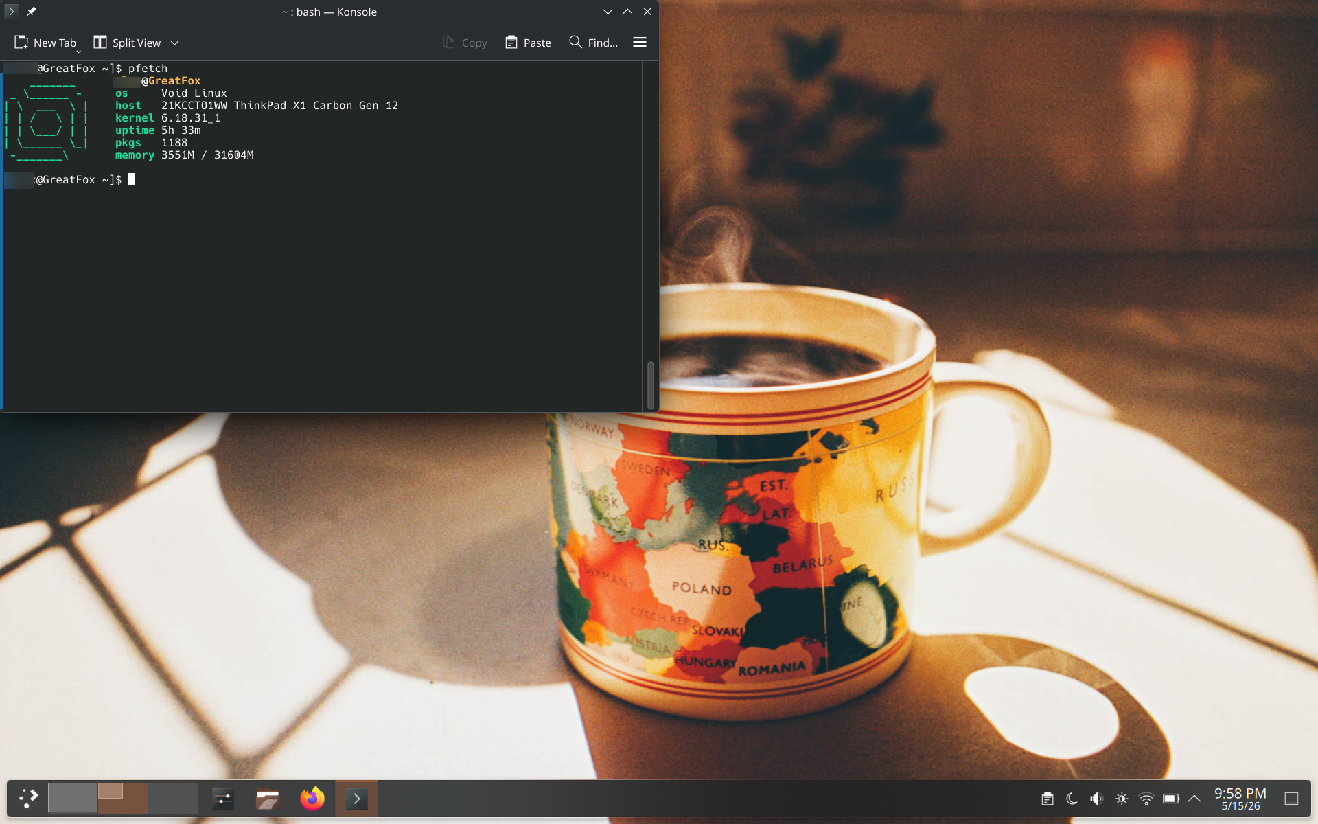Viewport: 1318px width, 824px height.
Task: Toggle the show desktop button
Action: (1291, 799)
